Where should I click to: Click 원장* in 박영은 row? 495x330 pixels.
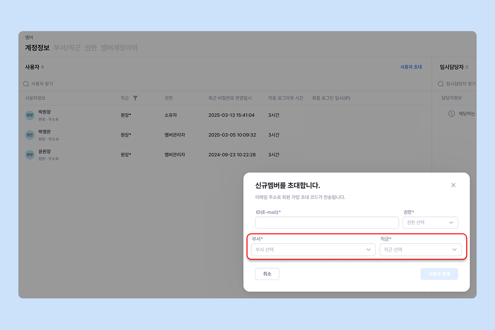pyautogui.click(x=126, y=135)
